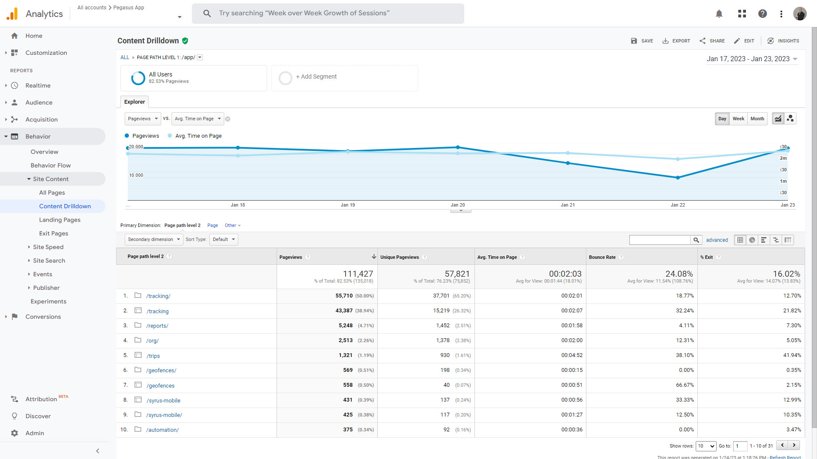The image size is (817, 459).
Task: Open the Other primary dimension dropdown
Action: click(x=233, y=226)
